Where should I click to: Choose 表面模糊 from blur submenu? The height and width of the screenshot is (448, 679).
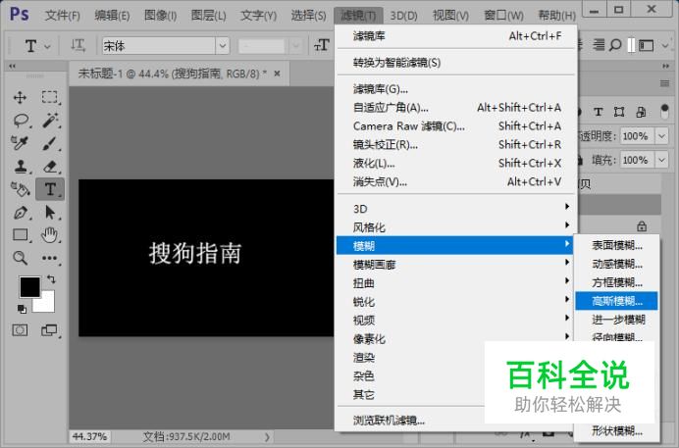point(616,245)
